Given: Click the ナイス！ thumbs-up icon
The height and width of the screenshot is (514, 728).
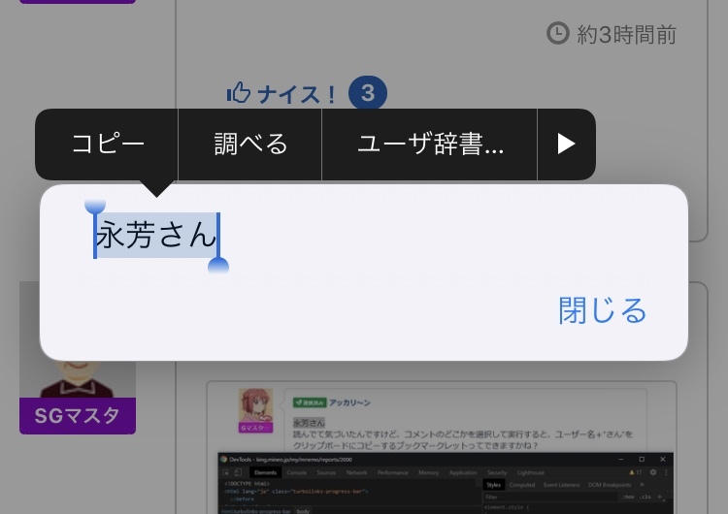Looking at the screenshot, I should [x=239, y=93].
